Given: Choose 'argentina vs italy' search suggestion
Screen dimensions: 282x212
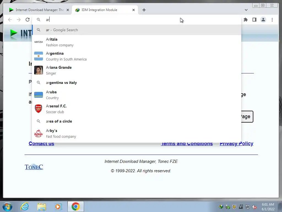Looking at the screenshot, I should tap(137, 83).
